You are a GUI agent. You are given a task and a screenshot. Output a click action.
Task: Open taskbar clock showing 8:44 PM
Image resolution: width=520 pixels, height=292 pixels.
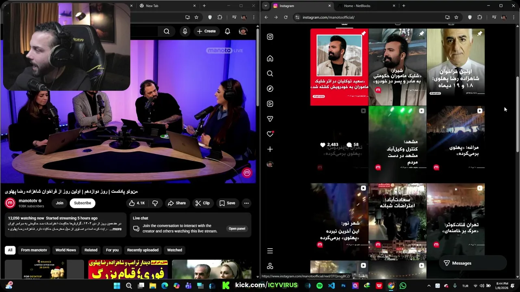pyautogui.click(x=502, y=286)
